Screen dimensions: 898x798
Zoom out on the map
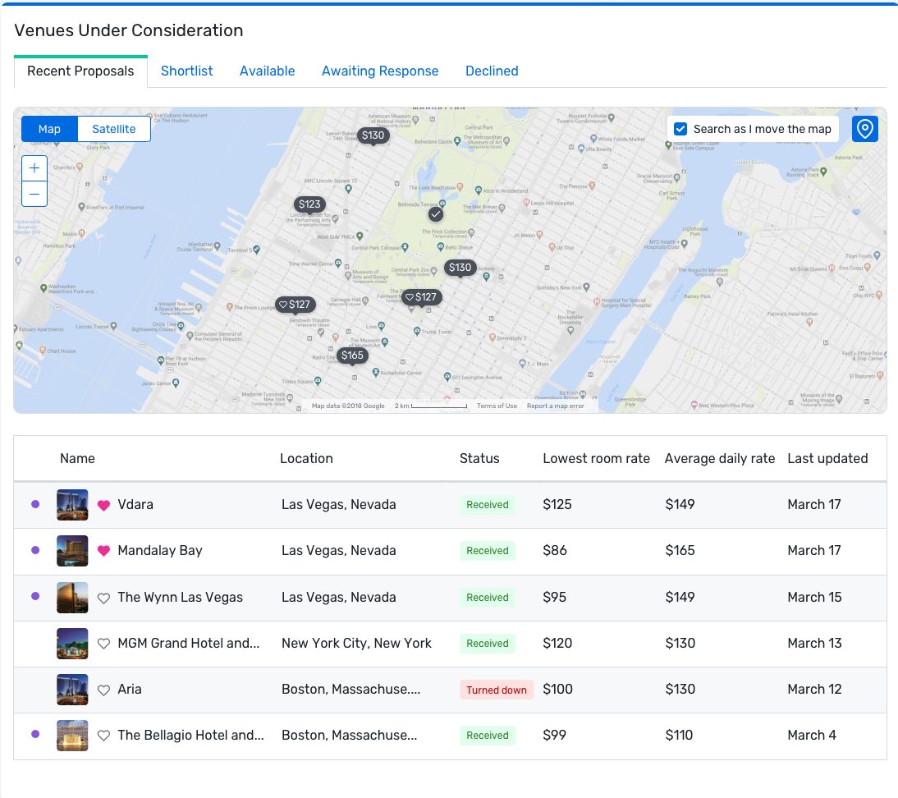[34, 194]
